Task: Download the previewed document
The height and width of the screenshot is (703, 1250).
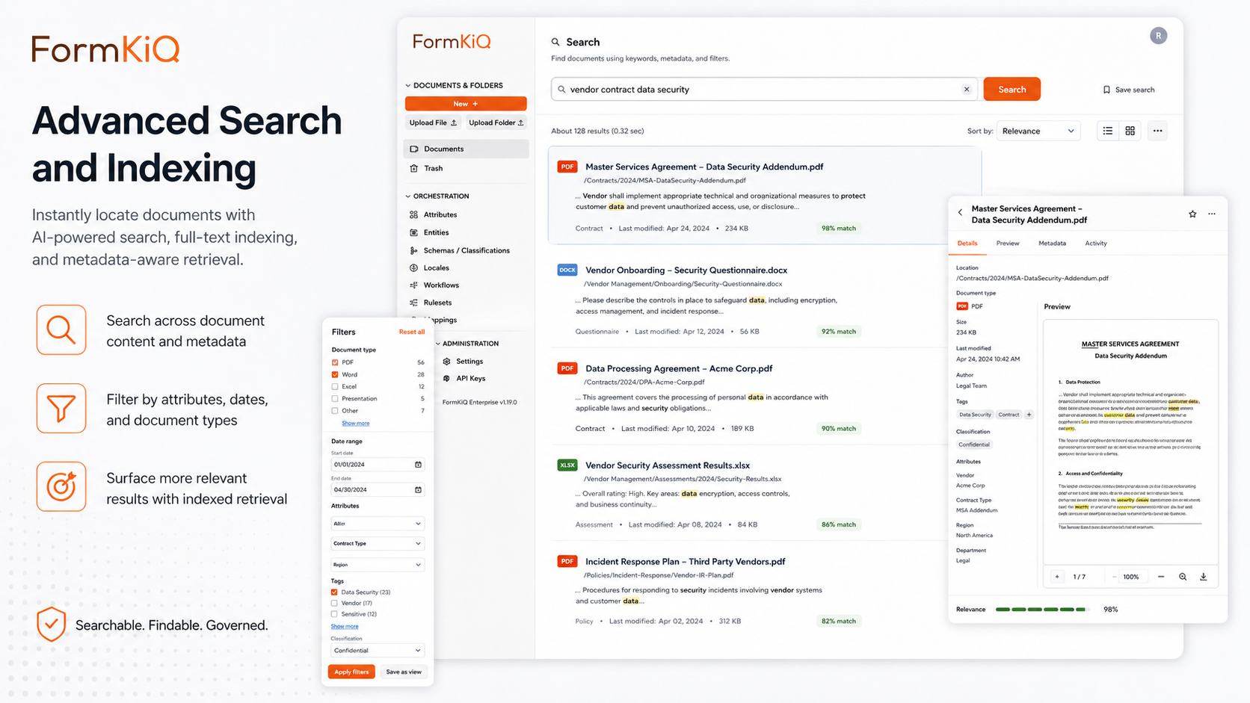Action: point(1204,577)
